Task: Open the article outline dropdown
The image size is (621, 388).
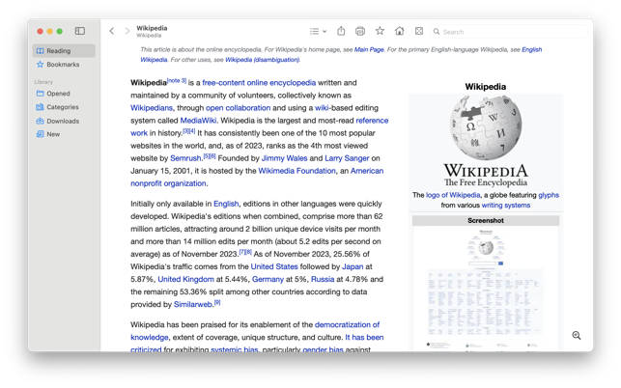Action: click(318, 31)
